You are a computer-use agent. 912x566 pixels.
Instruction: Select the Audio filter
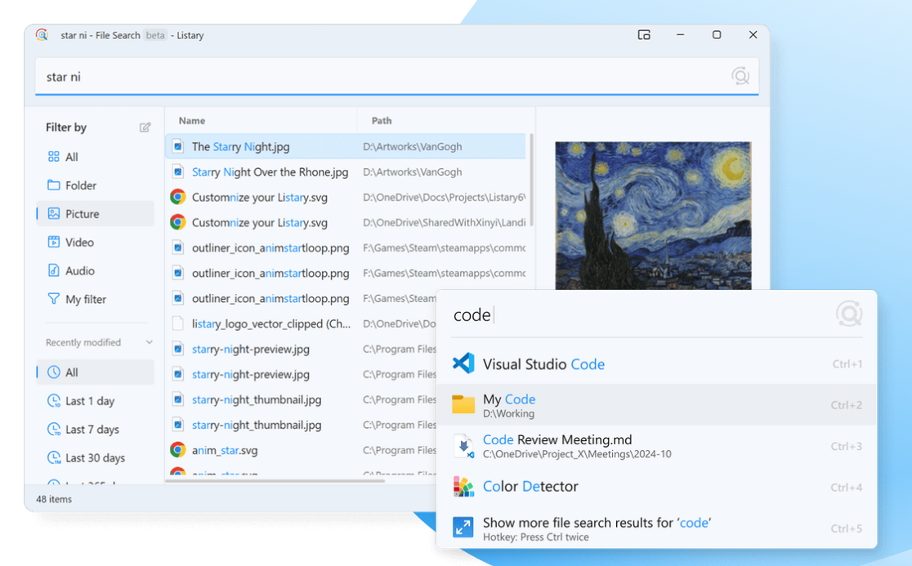tap(79, 271)
